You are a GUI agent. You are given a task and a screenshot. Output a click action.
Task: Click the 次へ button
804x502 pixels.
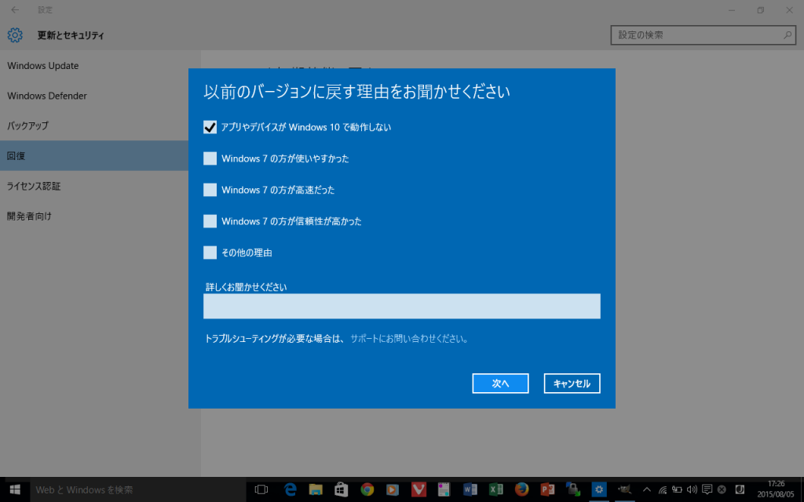(500, 383)
